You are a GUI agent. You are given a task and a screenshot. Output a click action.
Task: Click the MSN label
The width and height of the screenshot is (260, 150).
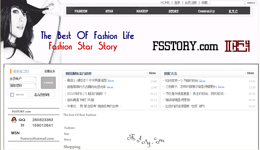[x=15, y=133]
